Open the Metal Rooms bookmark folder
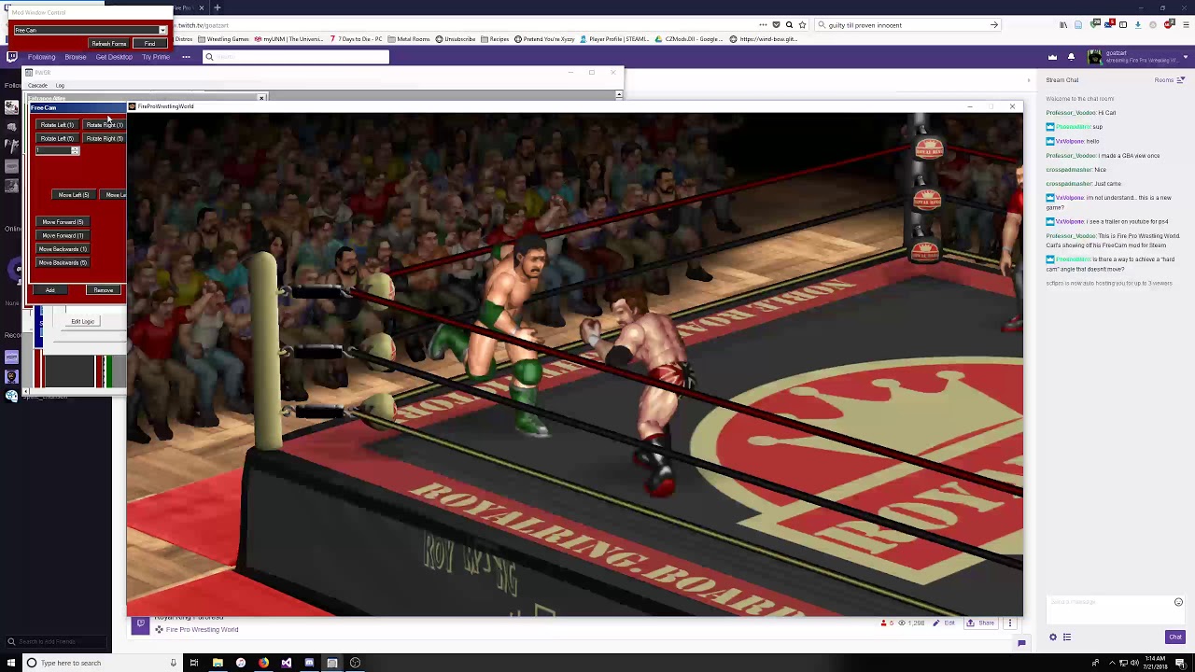1195x672 pixels. coord(408,39)
